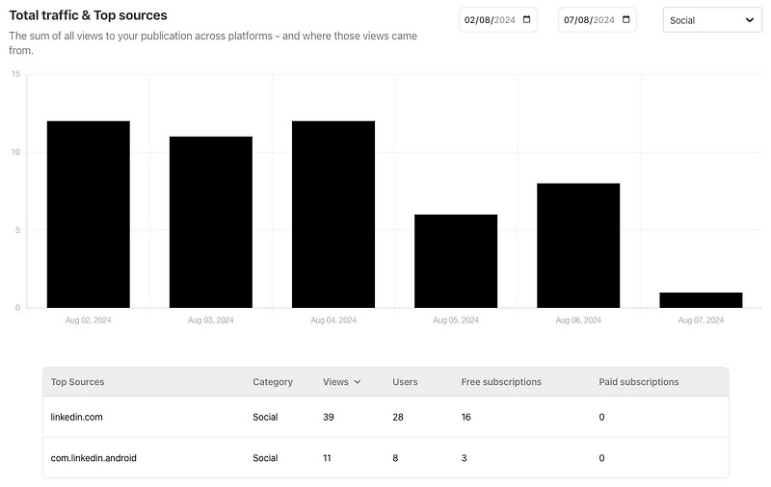The width and height of the screenshot is (771, 487).
Task: Click the Paid subscriptions column header
Action: click(639, 382)
